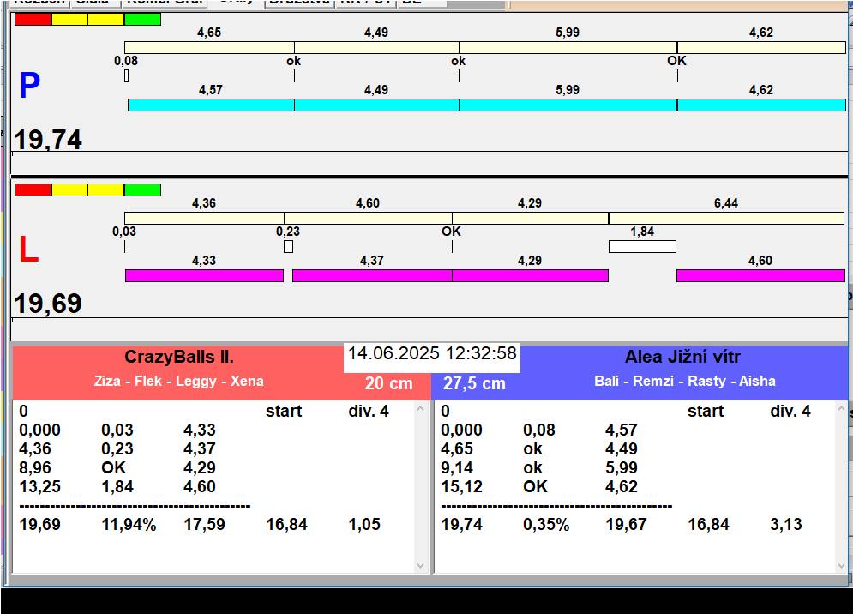Select the cyan bar segment labeled 4,62
853x614 pixels.
761,105
